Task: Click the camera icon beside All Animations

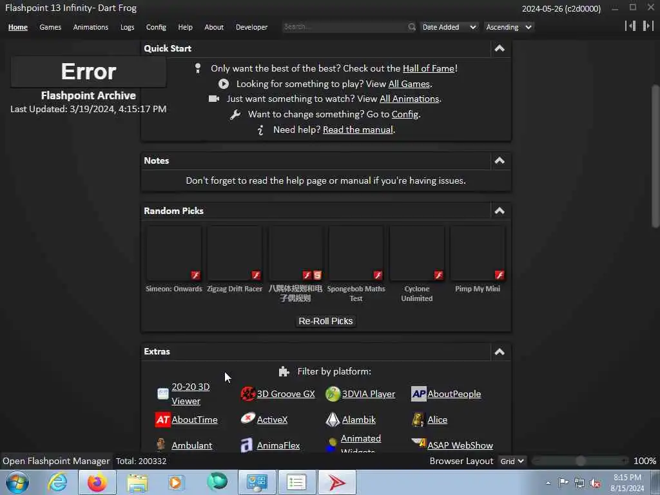Action: pyautogui.click(x=214, y=99)
